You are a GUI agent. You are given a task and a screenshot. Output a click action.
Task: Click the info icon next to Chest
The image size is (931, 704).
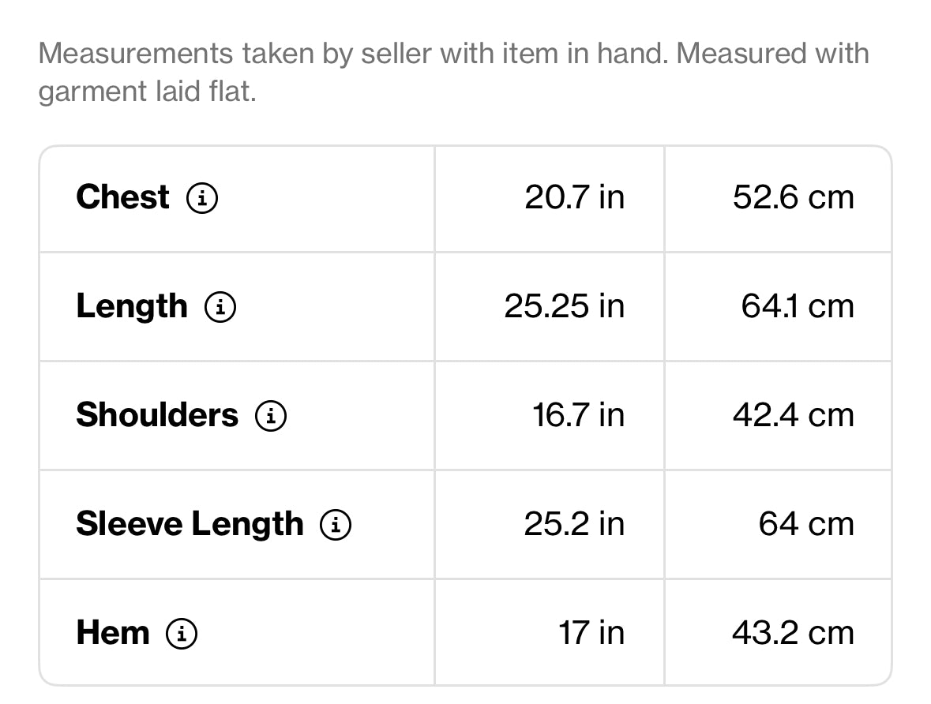click(x=202, y=197)
